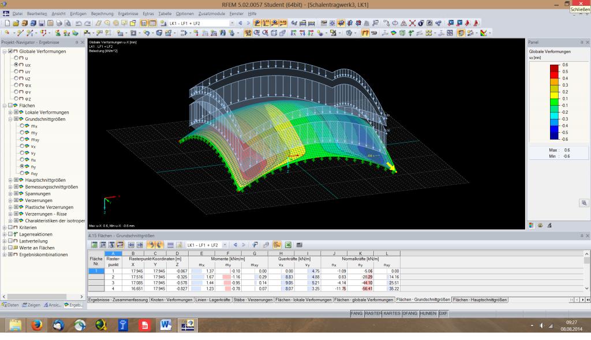Click the Redo arrow icon

88,23
